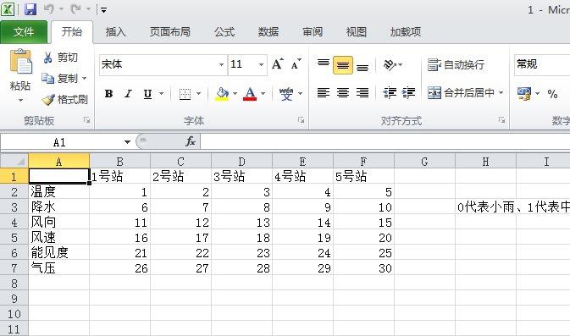Increase font size with the large A icon
The height and width of the screenshot is (336, 570).
[277, 64]
